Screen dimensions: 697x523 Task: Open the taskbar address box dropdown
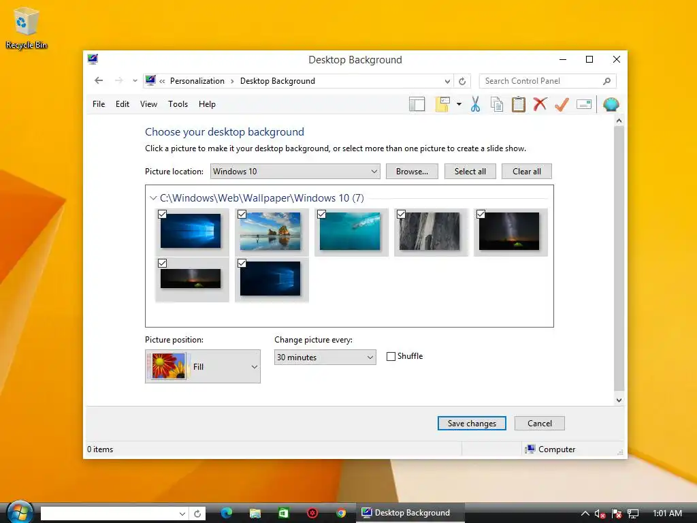click(182, 513)
